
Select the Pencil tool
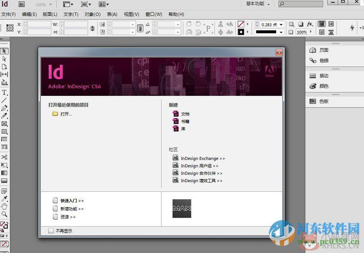[4, 116]
